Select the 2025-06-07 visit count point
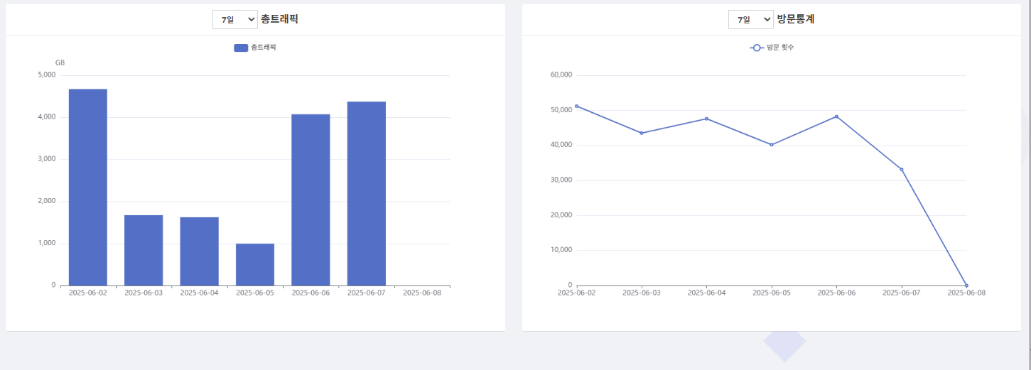The height and width of the screenshot is (370, 1031). (x=902, y=169)
